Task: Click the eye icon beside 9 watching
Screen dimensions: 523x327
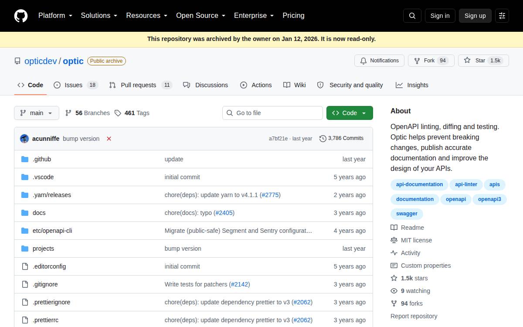Action: [x=394, y=291]
